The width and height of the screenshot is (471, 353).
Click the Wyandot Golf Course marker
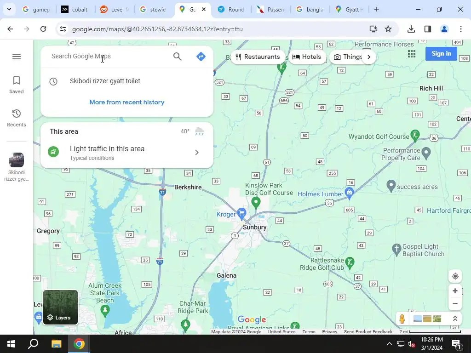pos(415,135)
